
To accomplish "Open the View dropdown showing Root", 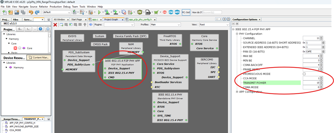I will click(214, 25).
